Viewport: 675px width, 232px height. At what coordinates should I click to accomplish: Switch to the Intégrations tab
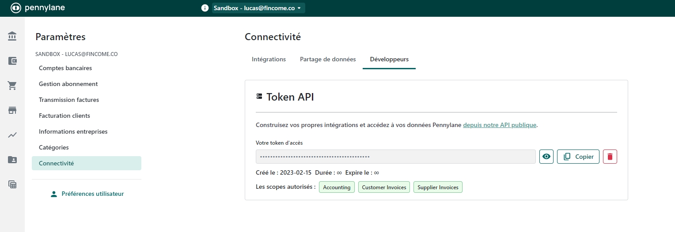point(269,59)
